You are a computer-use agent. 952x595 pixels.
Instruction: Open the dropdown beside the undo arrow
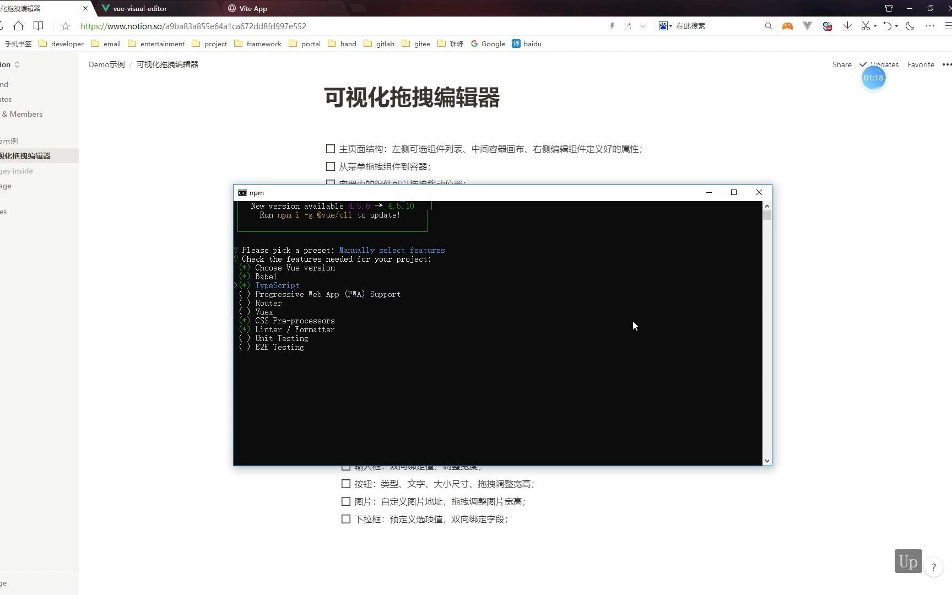coord(896,26)
